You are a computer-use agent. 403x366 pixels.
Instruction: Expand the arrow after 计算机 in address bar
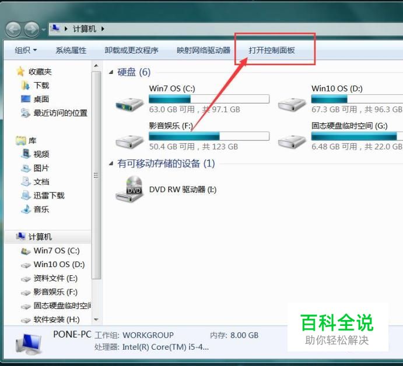click(103, 29)
